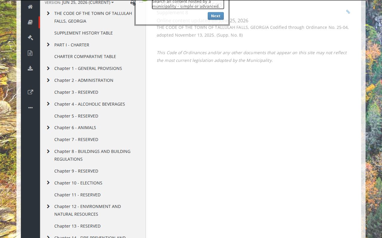The height and width of the screenshot is (238, 382).
Task: Open the Home icon in sidebar
Action: point(30,7)
